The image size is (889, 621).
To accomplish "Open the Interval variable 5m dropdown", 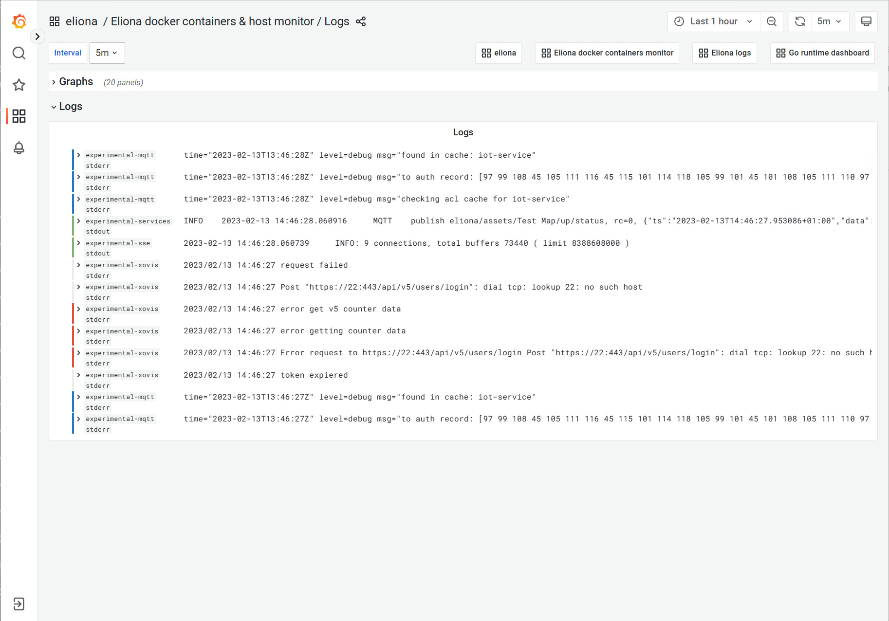I will (107, 53).
